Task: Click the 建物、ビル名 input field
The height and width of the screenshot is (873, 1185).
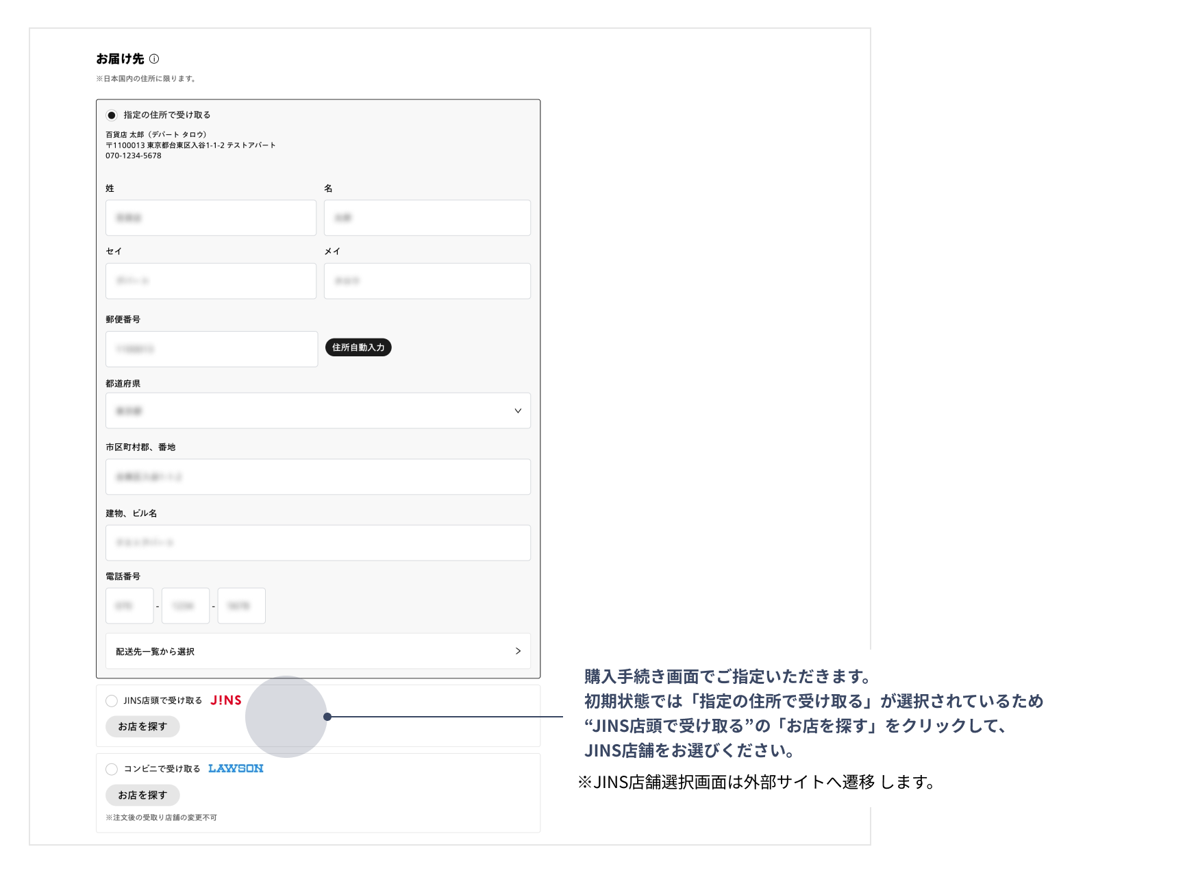Action: pyautogui.click(x=318, y=543)
